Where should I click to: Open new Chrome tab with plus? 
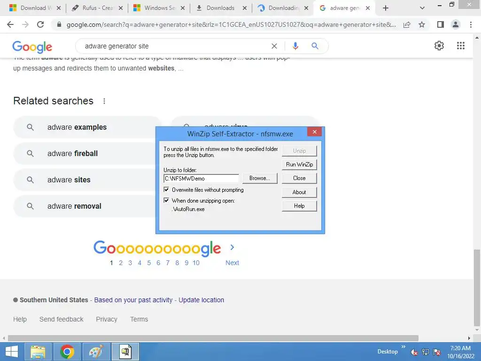(x=386, y=8)
